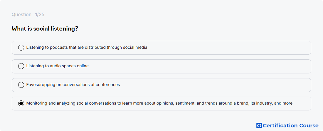
Task: Click the blue G logo icon
Action: tap(259, 125)
